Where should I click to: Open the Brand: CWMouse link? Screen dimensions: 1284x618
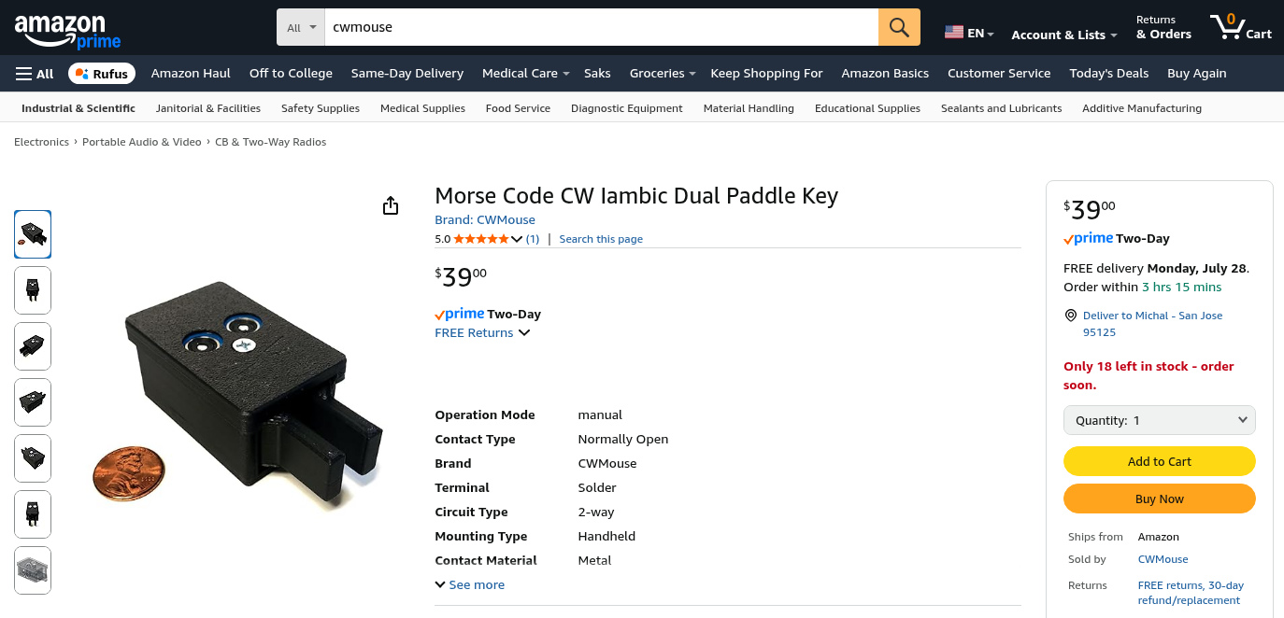coord(485,219)
